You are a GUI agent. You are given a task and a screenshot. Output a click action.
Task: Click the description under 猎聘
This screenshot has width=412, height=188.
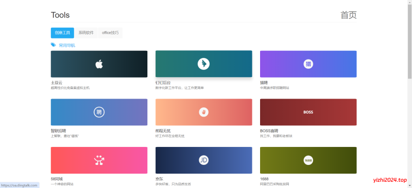tap(274, 88)
